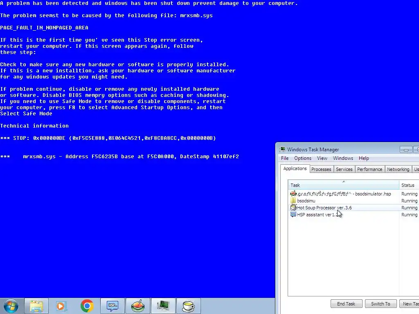
Task: Switch to the Networking tab
Action: tap(398, 169)
